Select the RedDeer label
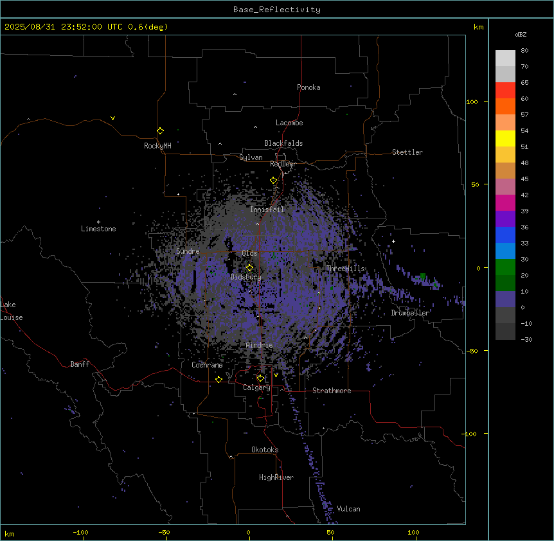The width and height of the screenshot is (554, 541). (283, 164)
